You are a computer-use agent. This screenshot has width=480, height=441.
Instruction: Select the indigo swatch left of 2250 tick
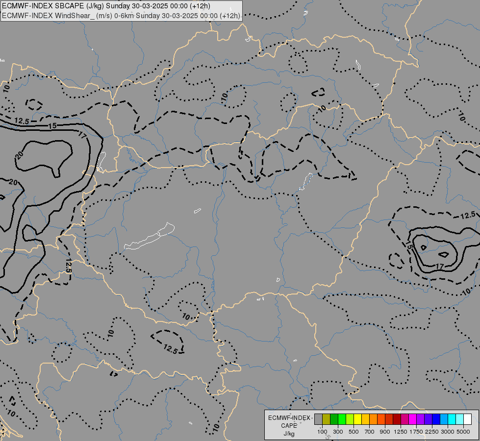[x=428, y=419]
